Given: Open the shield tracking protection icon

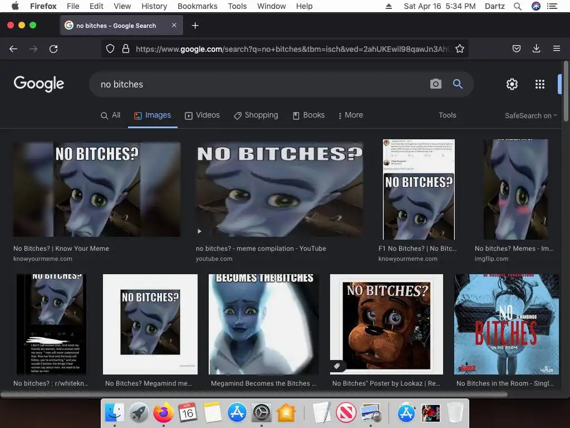Looking at the screenshot, I should 110,49.
